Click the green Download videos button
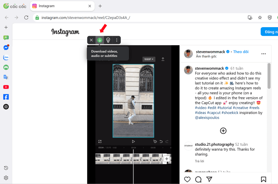 point(100,40)
